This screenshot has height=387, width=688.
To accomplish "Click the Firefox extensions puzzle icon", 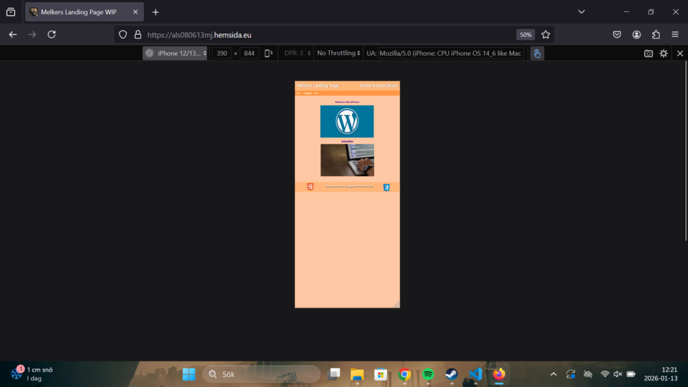I will point(656,34).
